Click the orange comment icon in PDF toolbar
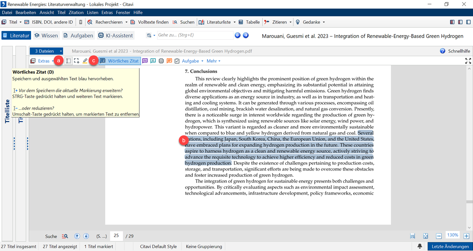 [x=169, y=61]
